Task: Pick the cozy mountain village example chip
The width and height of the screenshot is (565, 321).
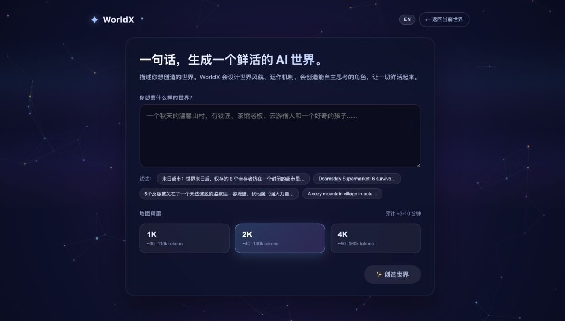Action: pos(342,194)
